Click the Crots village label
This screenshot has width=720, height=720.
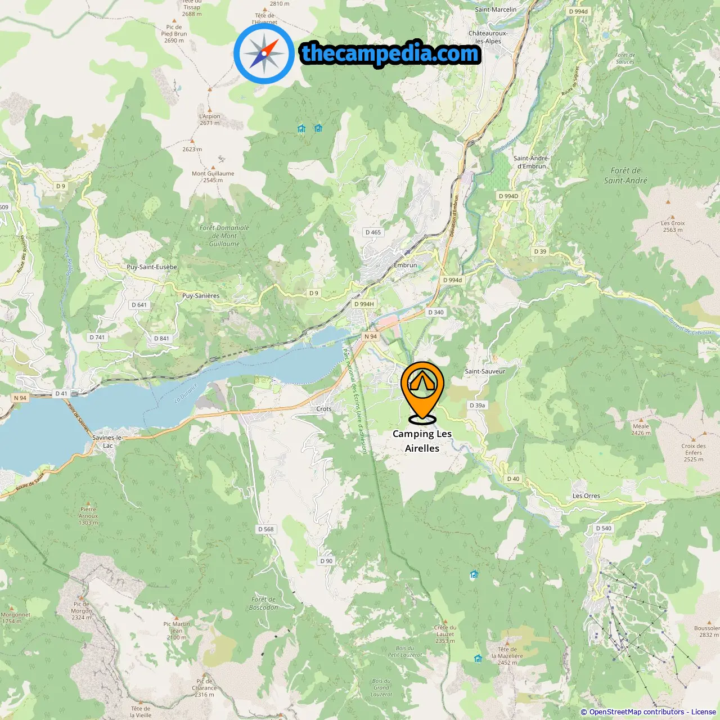click(x=324, y=409)
